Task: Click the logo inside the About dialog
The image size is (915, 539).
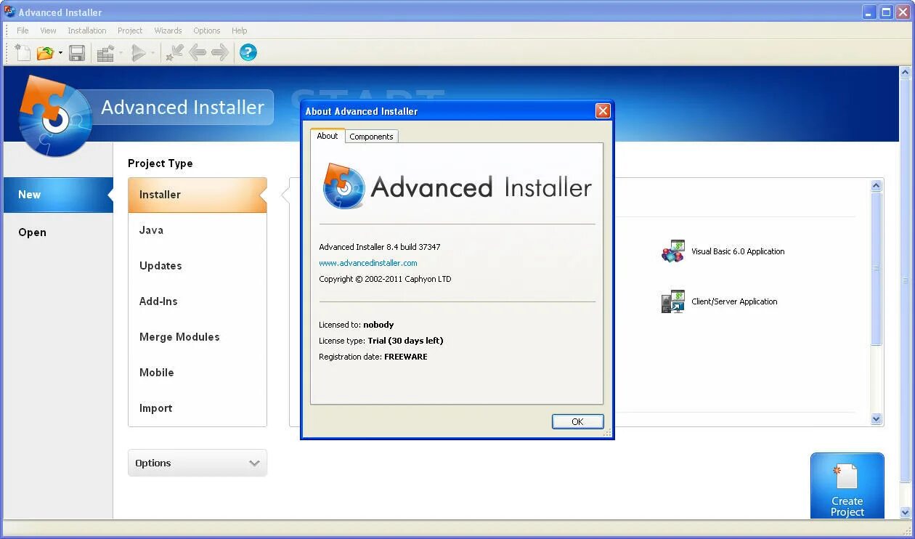Action: 344,186
